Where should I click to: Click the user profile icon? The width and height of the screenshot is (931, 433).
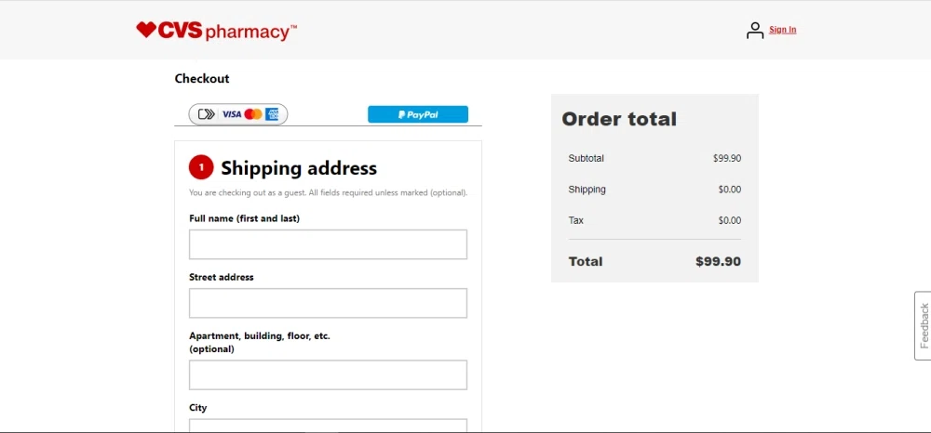[x=755, y=30]
